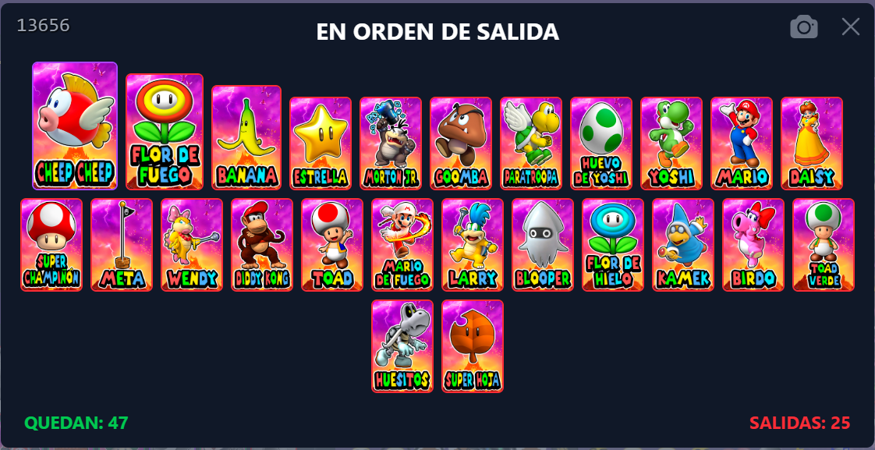The image size is (875, 450).
Task: Click the Super Champiñón card
Action: click(x=51, y=245)
